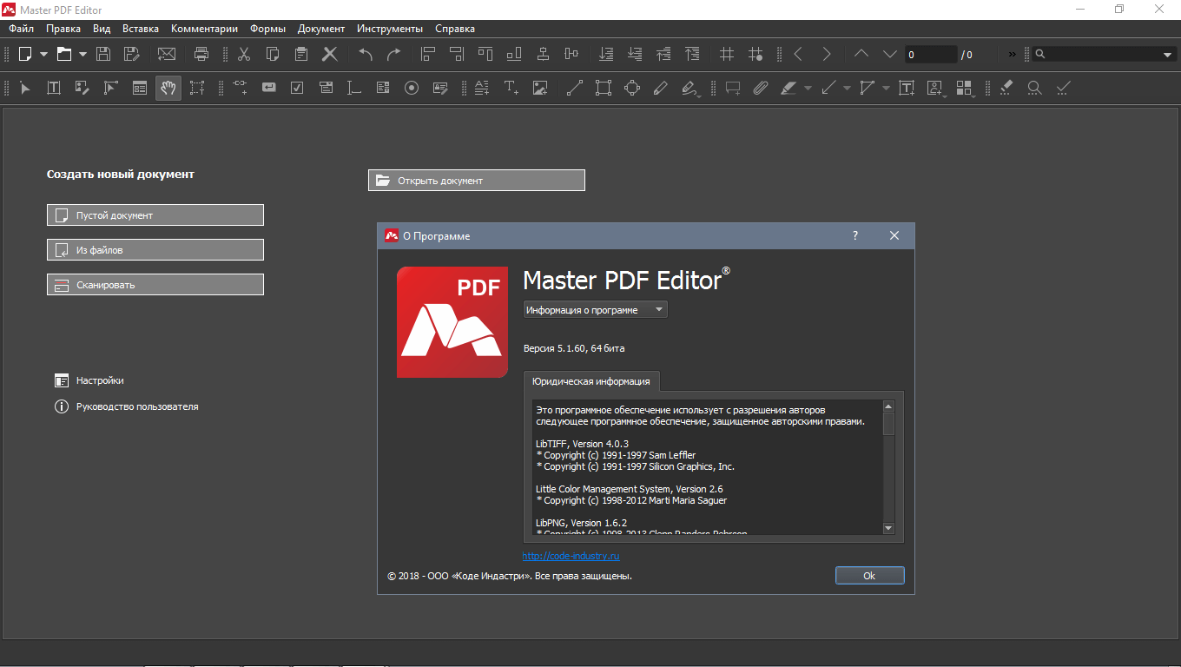Open the Файл menu
Viewport: 1181px width, 667px height.
[22, 29]
